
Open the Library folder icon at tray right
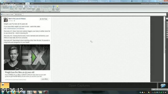pyautogui.click(x=163, y=85)
